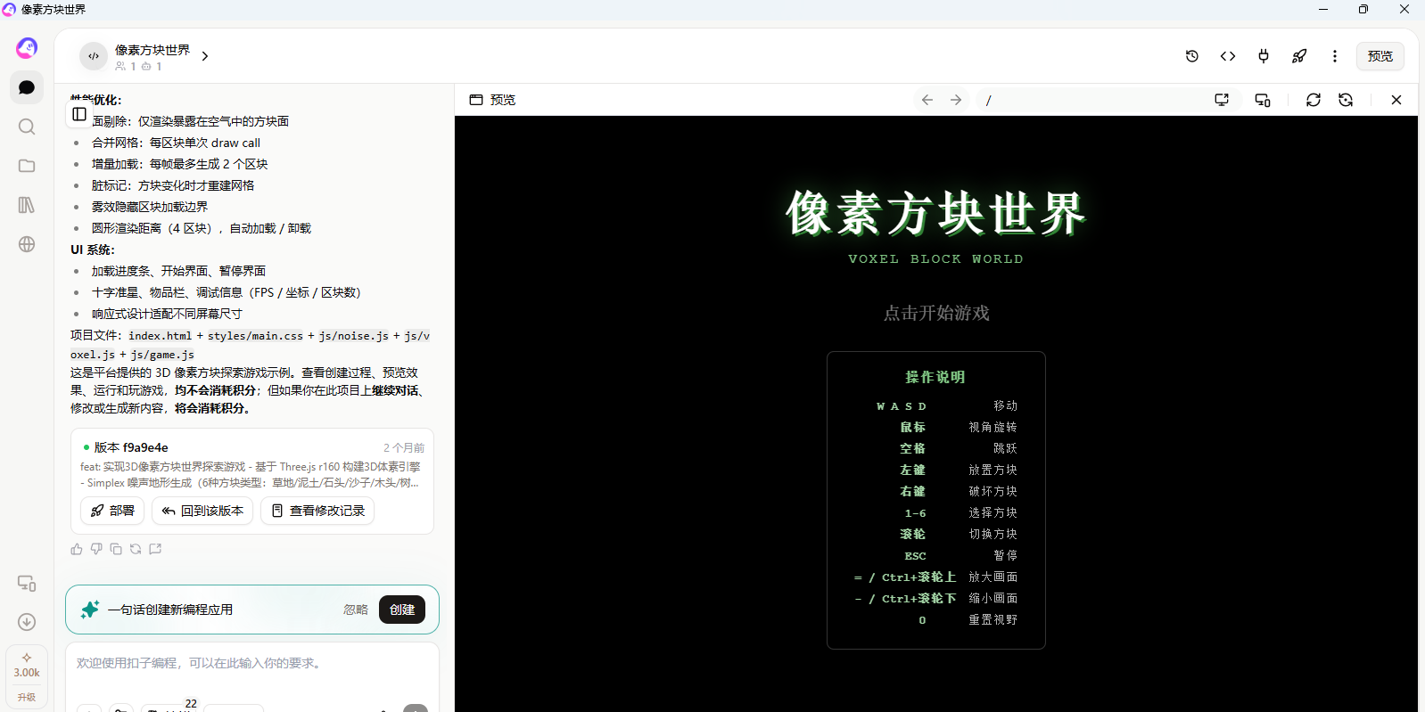Click the project code avatar icon
The image size is (1425, 712).
(x=94, y=56)
